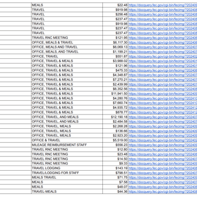The width and height of the screenshot is (197, 197).
Task: Click the $23.48 amount cell
Action: coord(116,154)
